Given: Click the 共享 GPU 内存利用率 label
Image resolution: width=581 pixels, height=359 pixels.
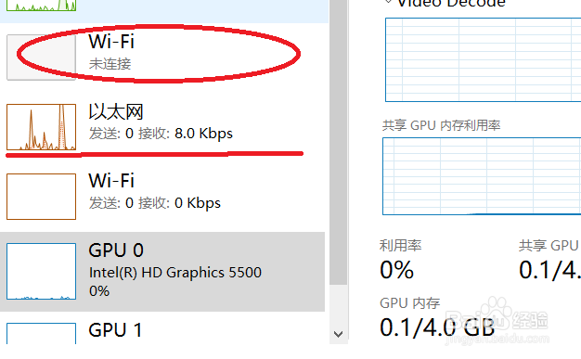Looking at the screenshot, I should 441,125.
